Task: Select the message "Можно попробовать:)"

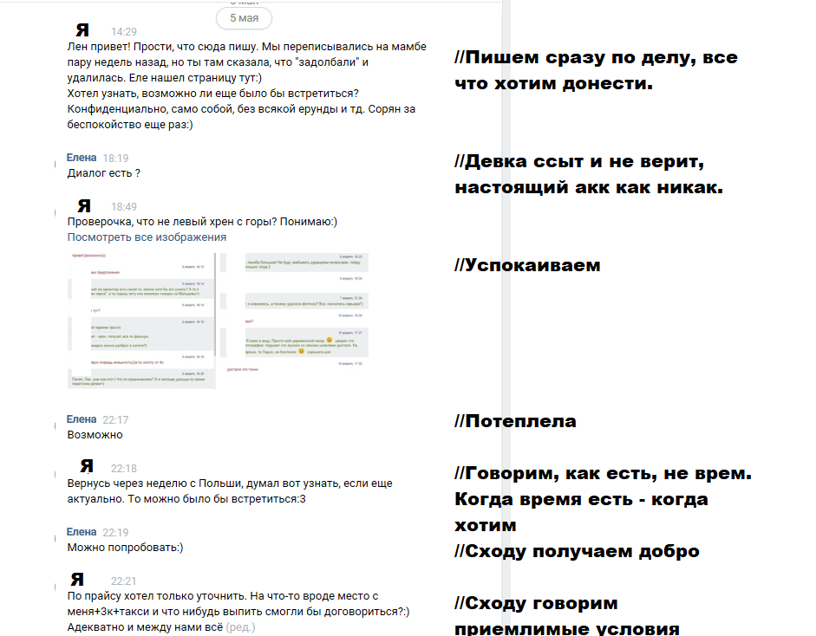Action: pyautogui.click(x=125, y=548)
